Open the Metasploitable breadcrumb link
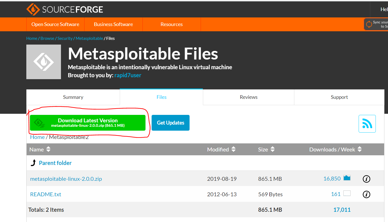 (89, 38)
